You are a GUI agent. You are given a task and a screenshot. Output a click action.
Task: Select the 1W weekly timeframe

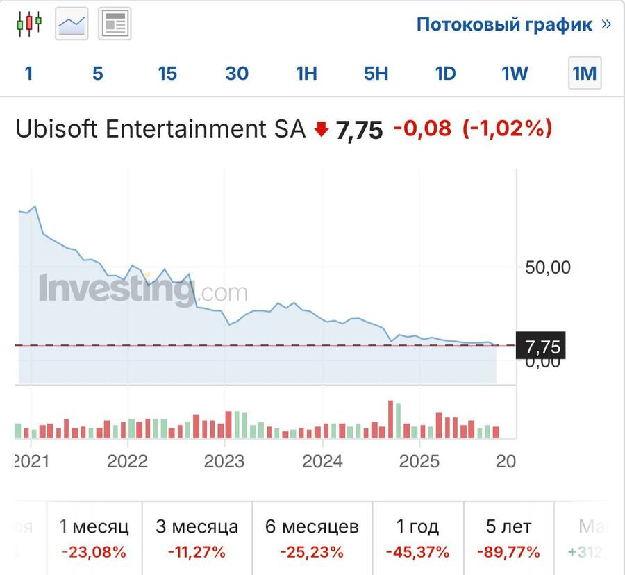pyautogui.click(x=514, y=73)
